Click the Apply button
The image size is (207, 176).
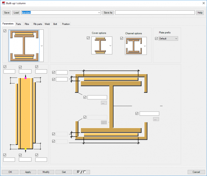tap(28, 172)
